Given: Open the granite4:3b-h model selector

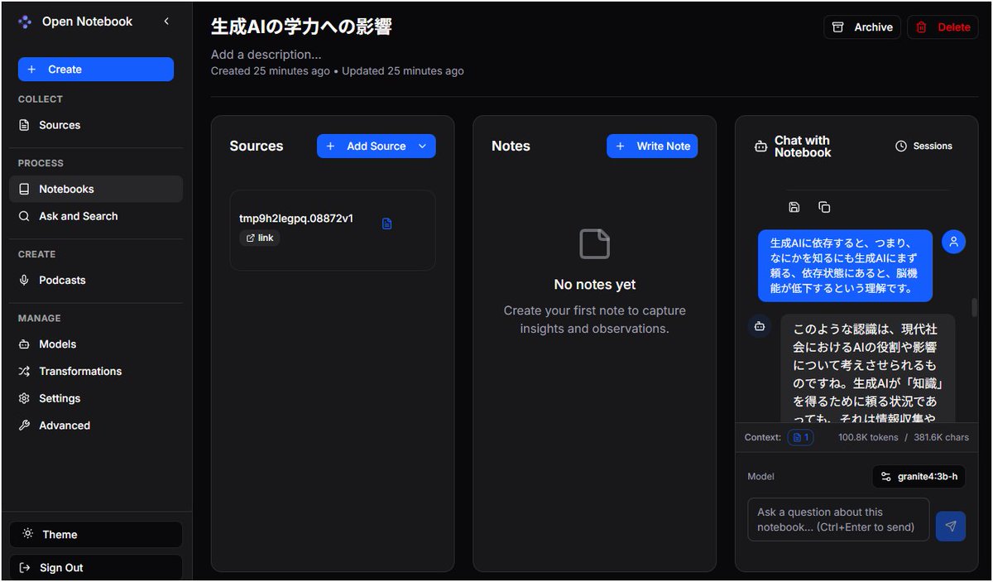Looking at the screenshot, I should 919,477.
